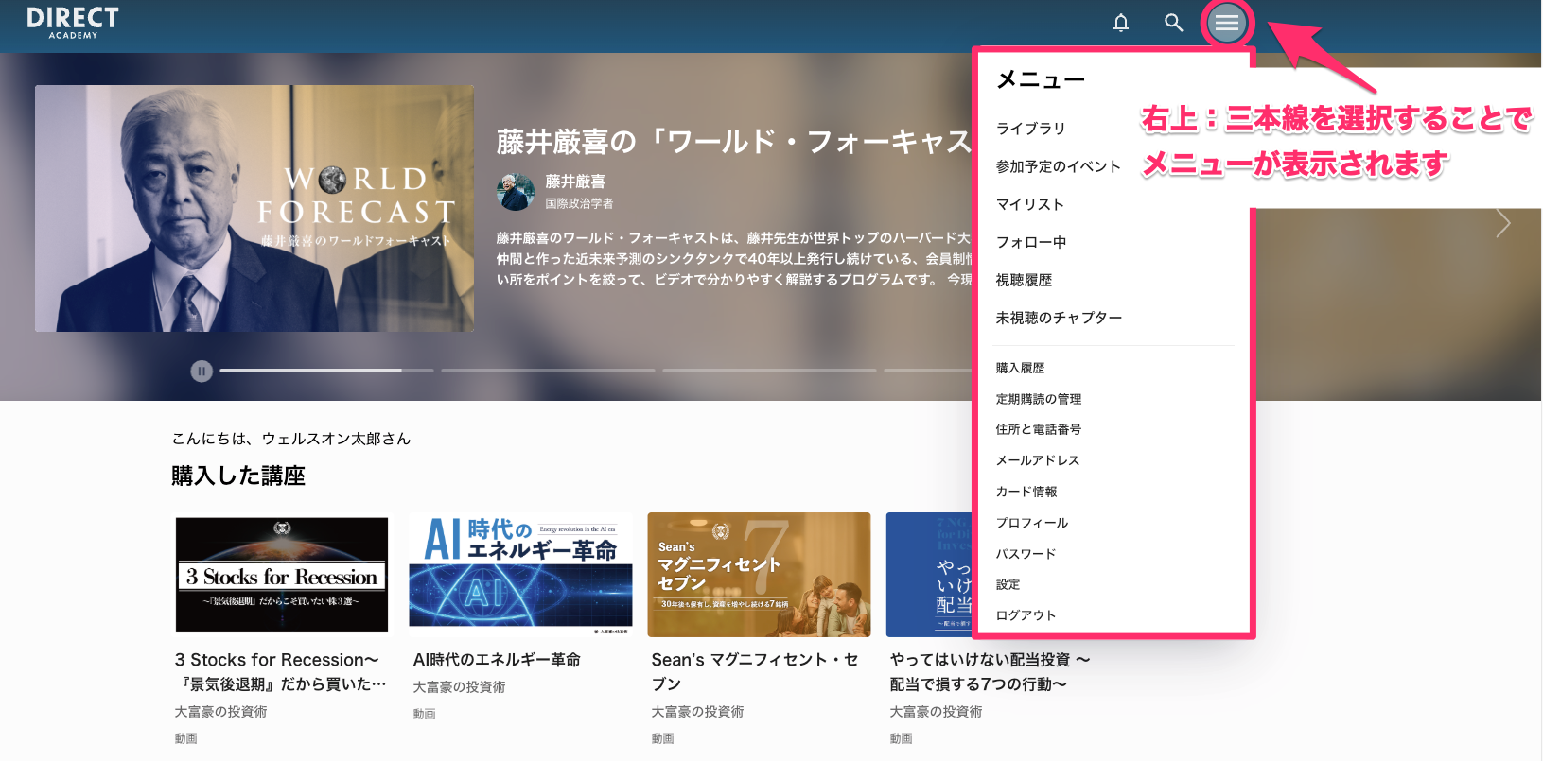
Task: Click the 3 Stocks for Recession title
Action: (281, 671)
